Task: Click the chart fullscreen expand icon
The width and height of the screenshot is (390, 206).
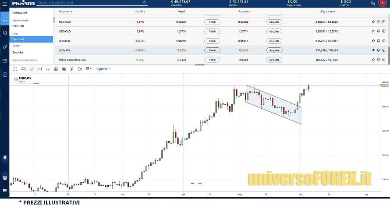Action: 15,69
